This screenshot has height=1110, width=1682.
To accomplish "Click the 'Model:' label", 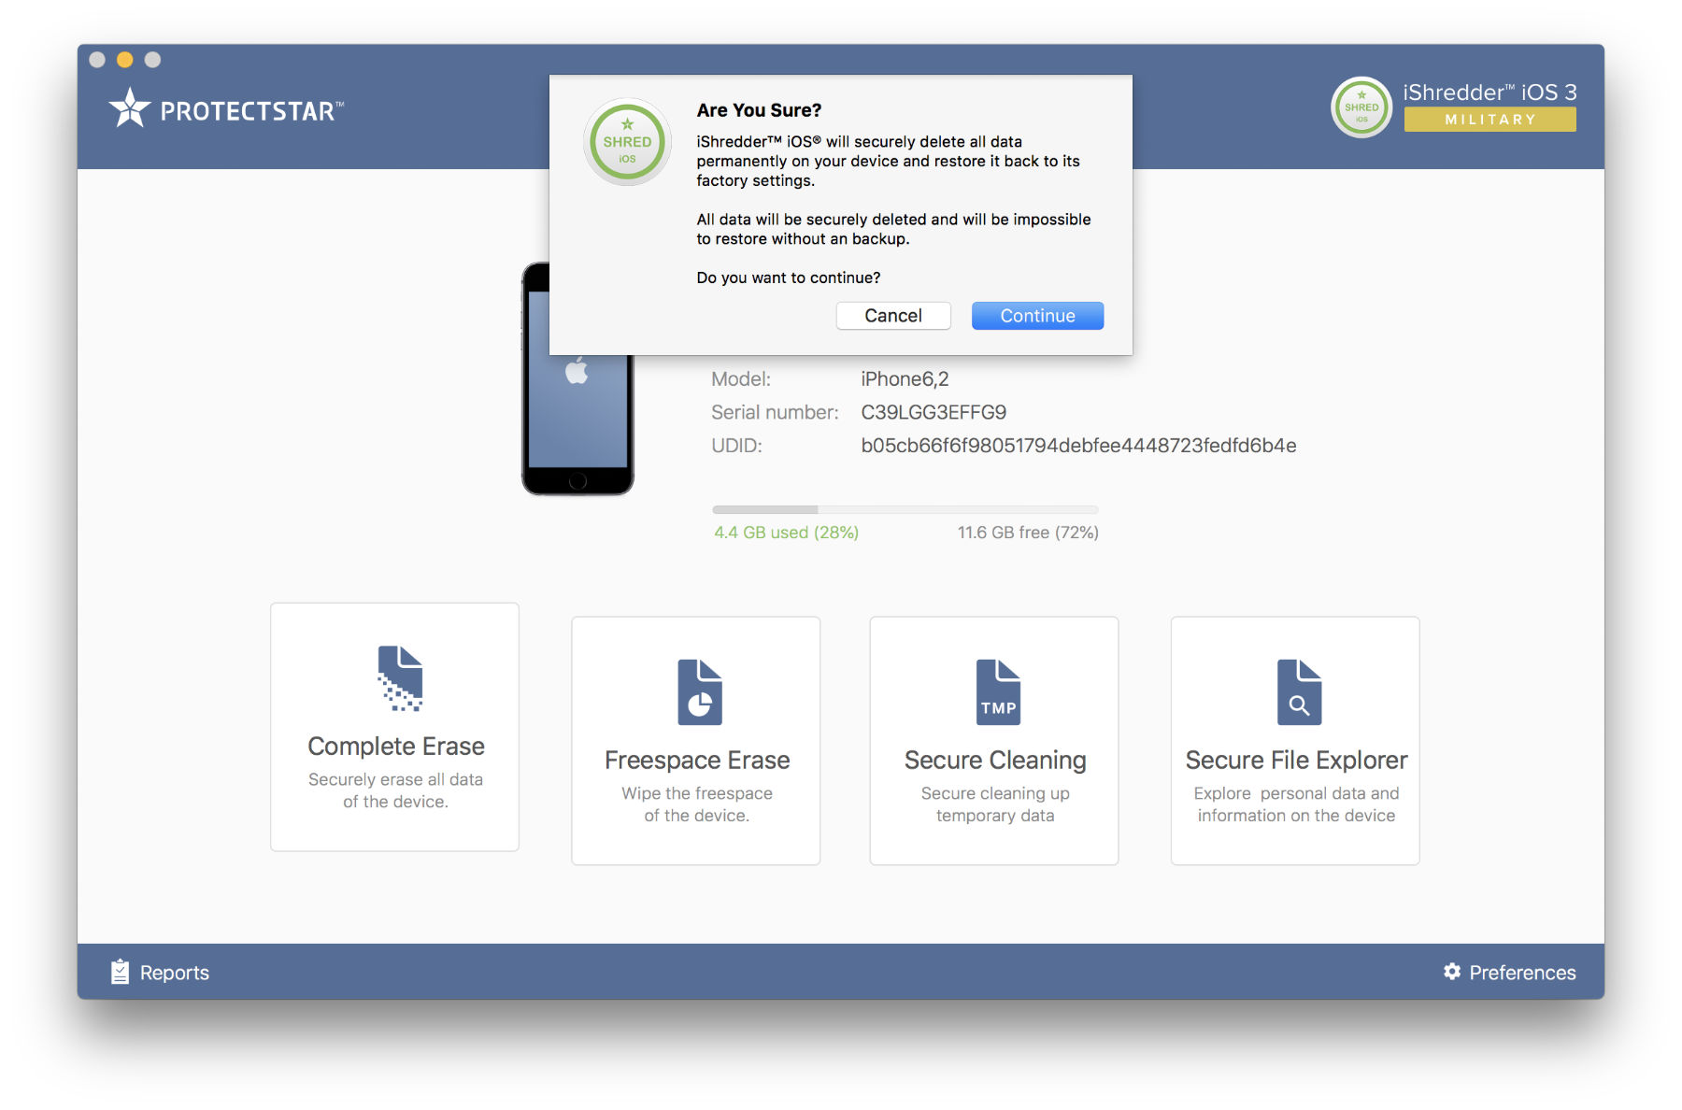I will [741, 379].
